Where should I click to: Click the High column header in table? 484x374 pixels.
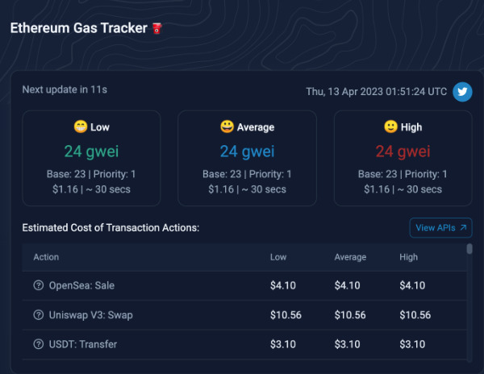(x=408, y=257)
